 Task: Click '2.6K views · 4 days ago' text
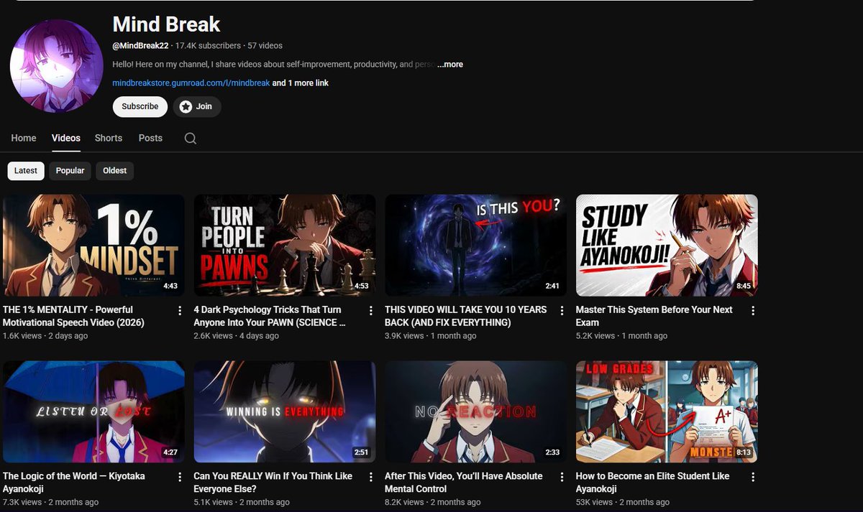point(237,336)
